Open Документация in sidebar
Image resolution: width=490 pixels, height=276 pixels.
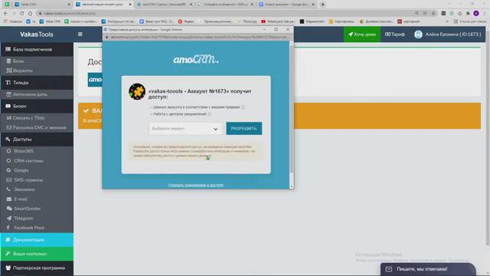pyautogui.click(x=37, y=240)
